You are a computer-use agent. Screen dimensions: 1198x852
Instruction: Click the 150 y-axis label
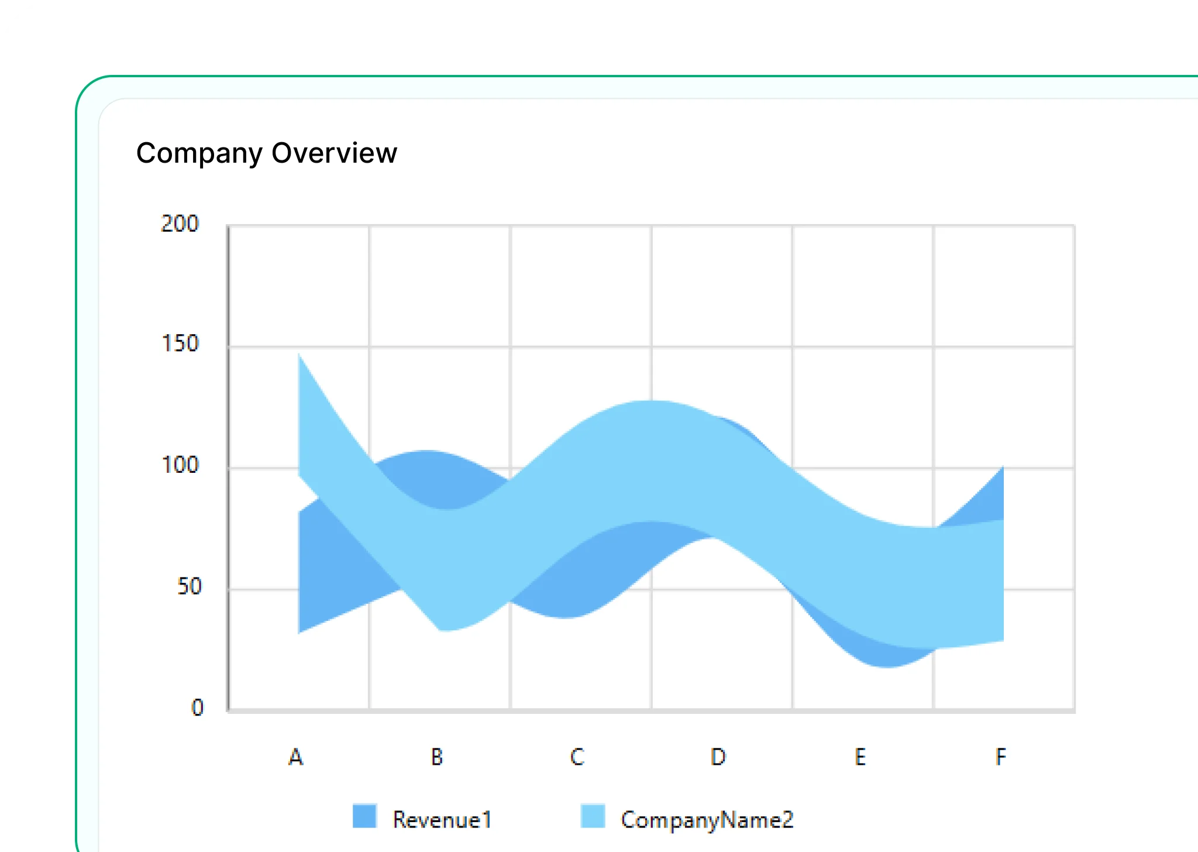180,343
